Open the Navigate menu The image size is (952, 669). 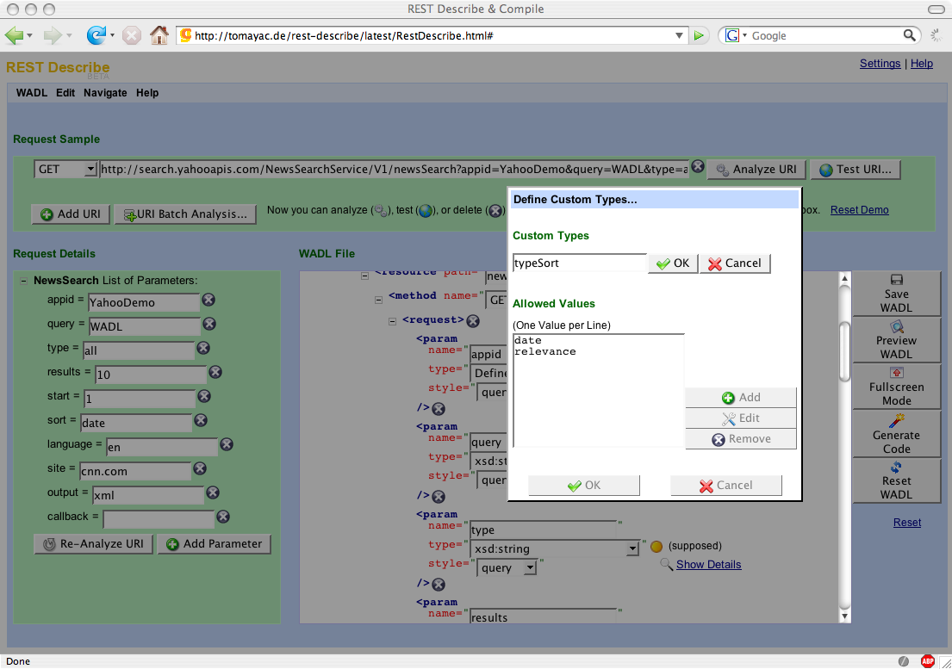(105, 93)
